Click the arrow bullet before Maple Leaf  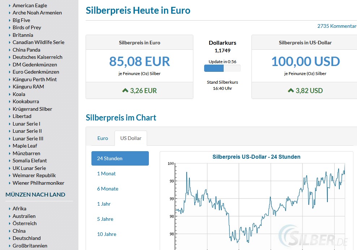tap(9, 146)
